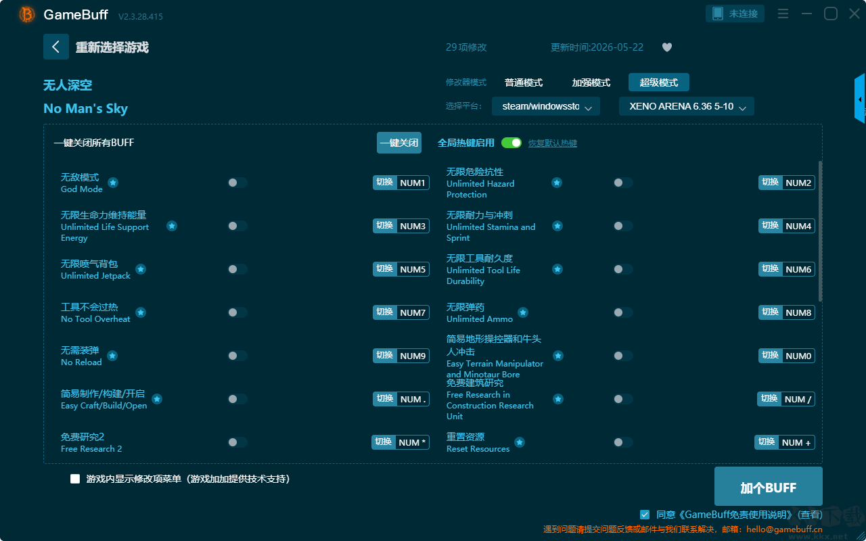Toggle Unlimited Tool Life Durability switch
Image resolution: width=866 pixels, height=541 pixels.
click(x=623, y=269)
